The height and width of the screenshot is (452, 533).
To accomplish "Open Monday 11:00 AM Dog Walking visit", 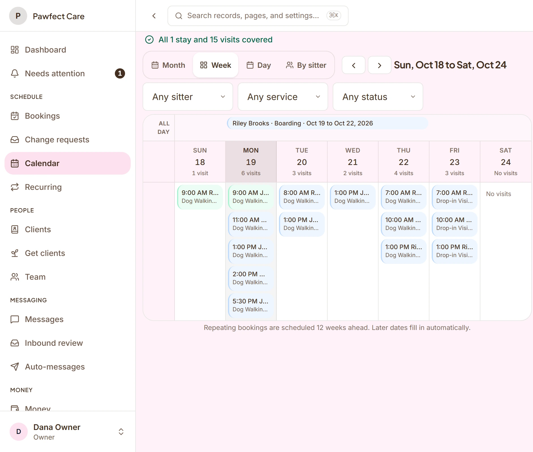I will 251,224.
